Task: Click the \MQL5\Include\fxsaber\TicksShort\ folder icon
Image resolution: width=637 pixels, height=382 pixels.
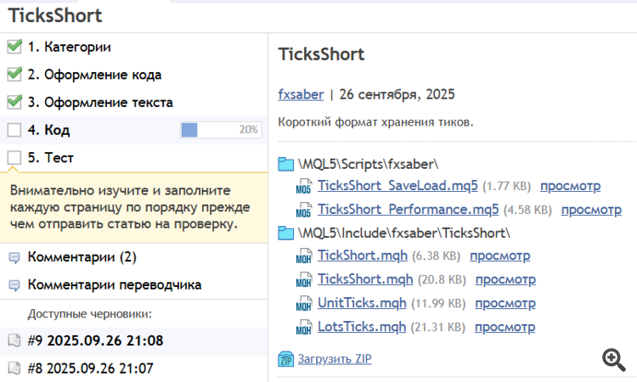Action: tap(286, 233)
